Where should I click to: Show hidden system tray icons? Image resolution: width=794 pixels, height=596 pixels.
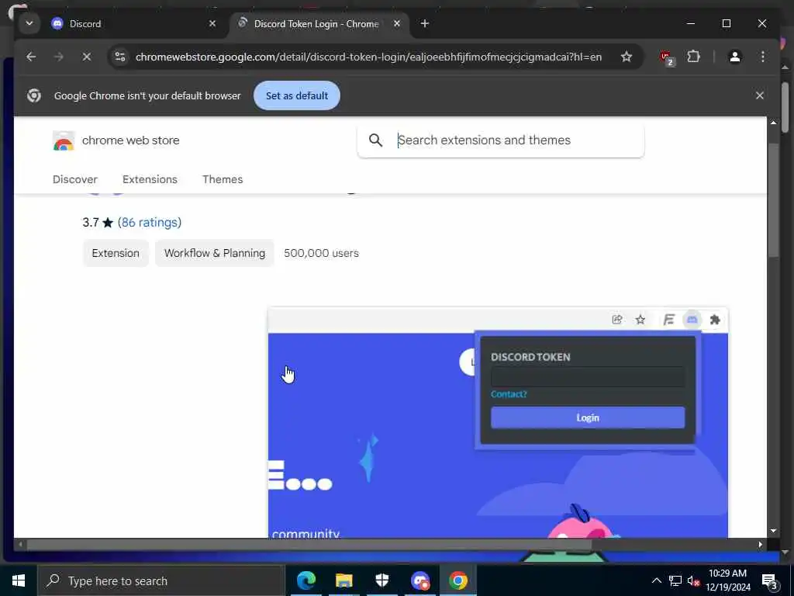pyautogui.click(x=656, y=580)
